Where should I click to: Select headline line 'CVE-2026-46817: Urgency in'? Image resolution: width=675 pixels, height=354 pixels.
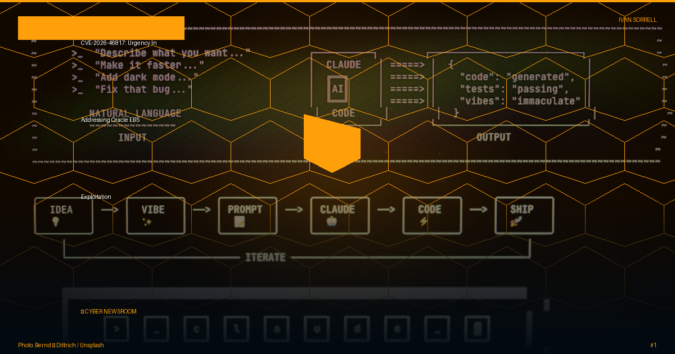[119, 43]
